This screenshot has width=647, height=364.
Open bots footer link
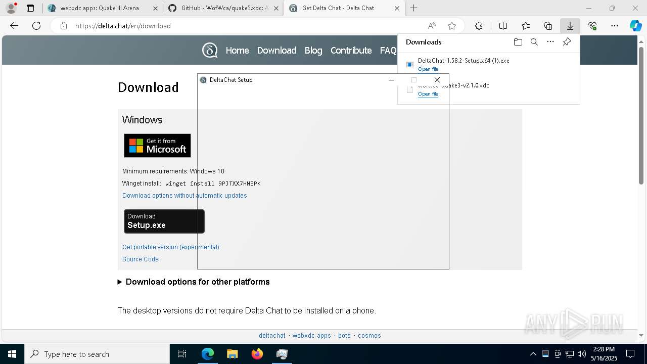coord(344,336)
